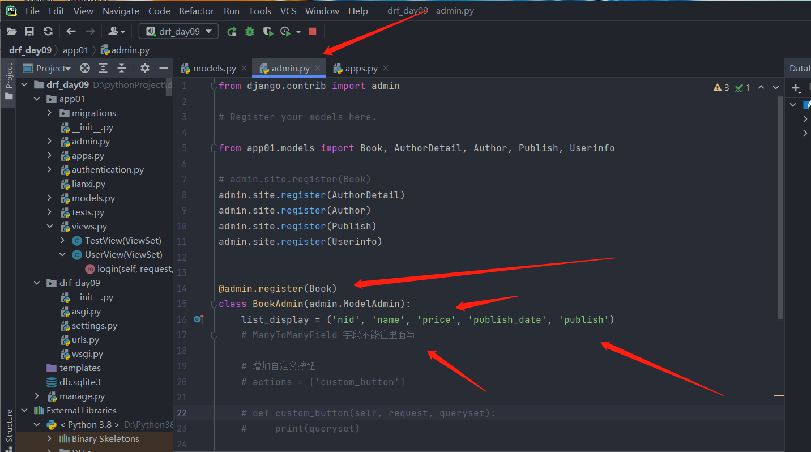
Task: Expand all nodes in the Project panel
Action: pyautogui.click(x=103, y=68)
